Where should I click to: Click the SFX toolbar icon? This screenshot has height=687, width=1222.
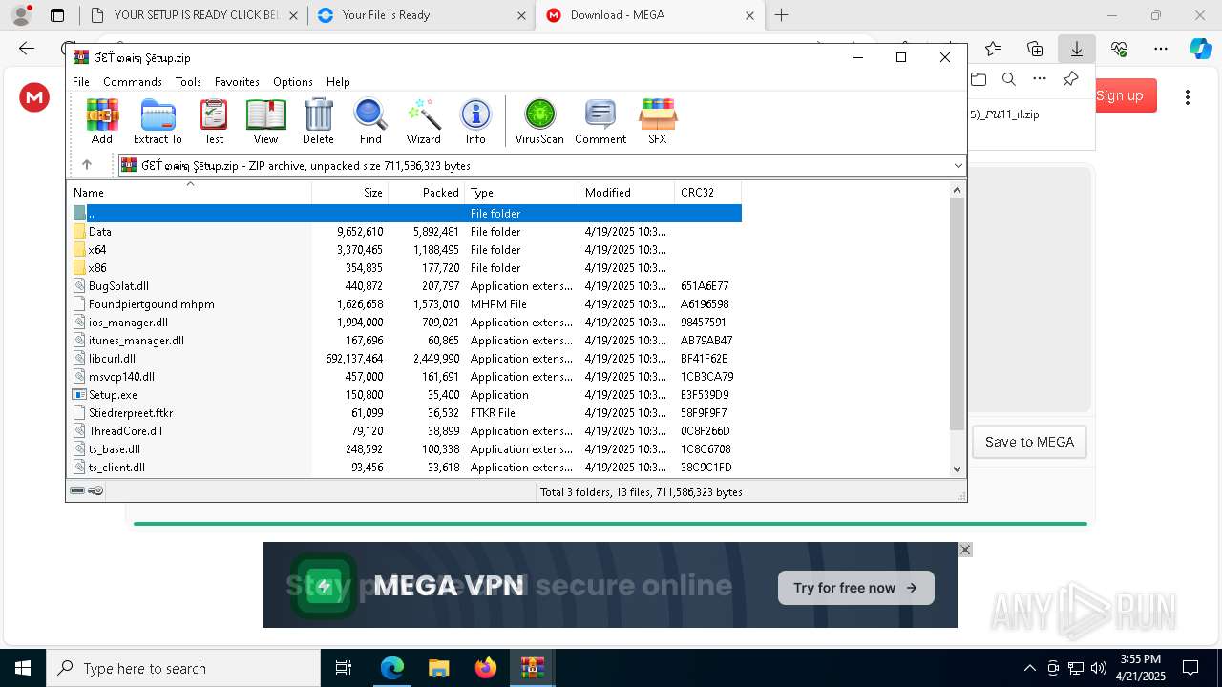(x=658, y=121)
